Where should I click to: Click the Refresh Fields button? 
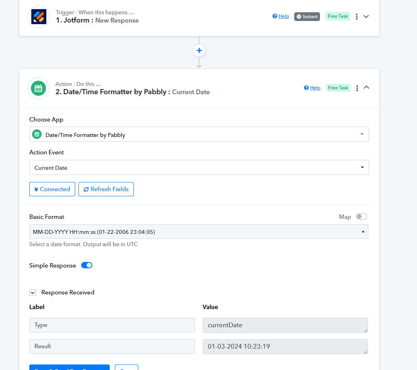click(106, 189)
